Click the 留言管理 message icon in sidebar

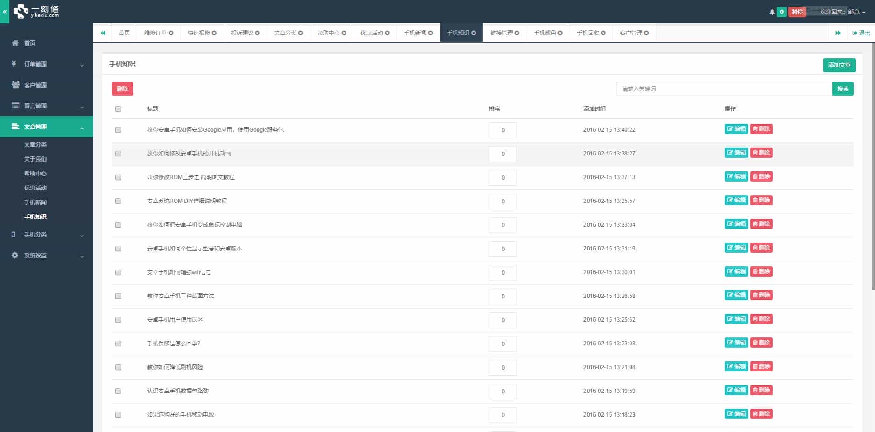(14, 106)
